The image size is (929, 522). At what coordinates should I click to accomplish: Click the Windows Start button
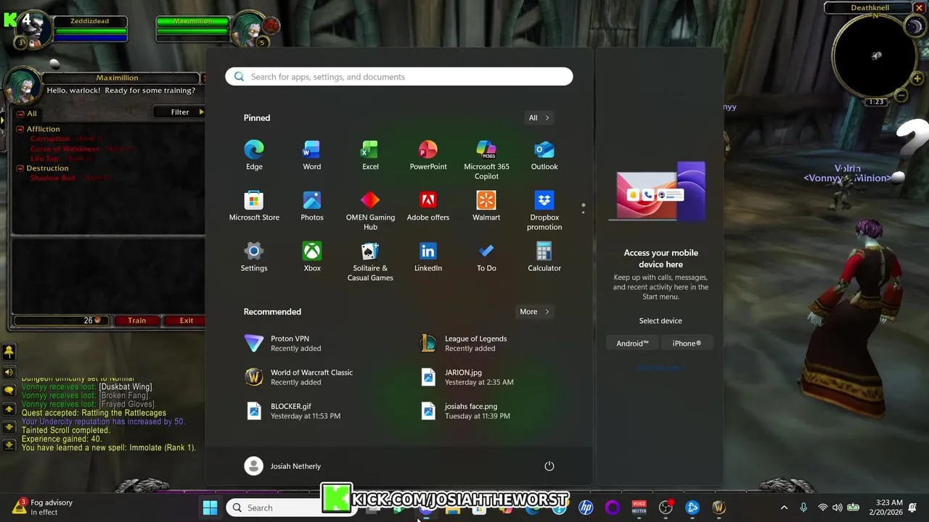pos(210,507)
